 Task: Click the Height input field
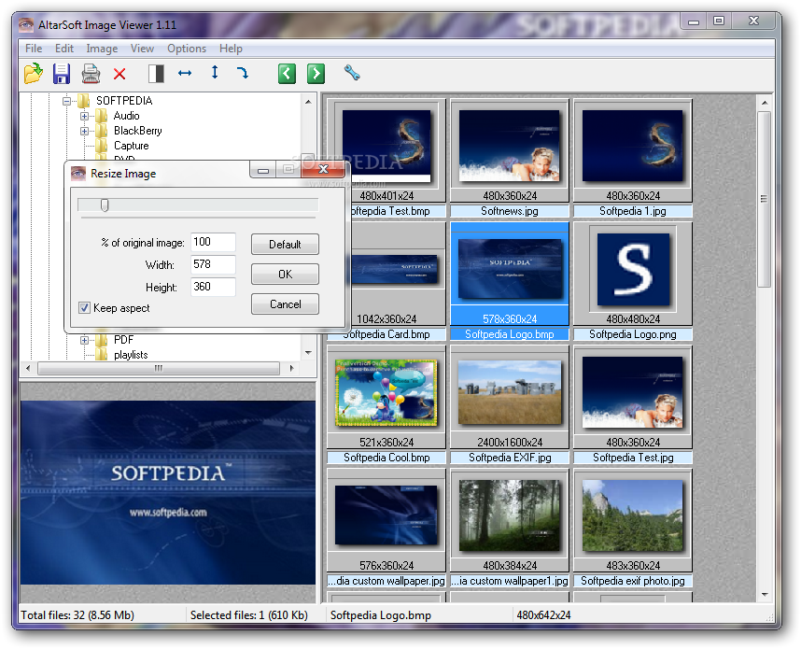(213, 287)
